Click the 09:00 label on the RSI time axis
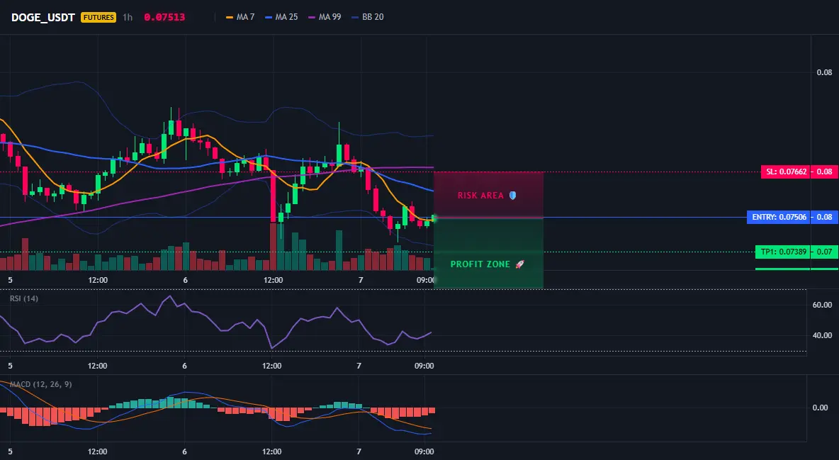 click(424, 366)
